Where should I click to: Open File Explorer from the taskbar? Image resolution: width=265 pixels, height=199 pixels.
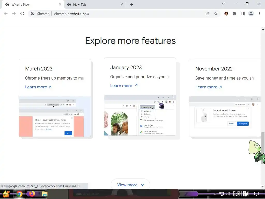click(x=45, y=194)
